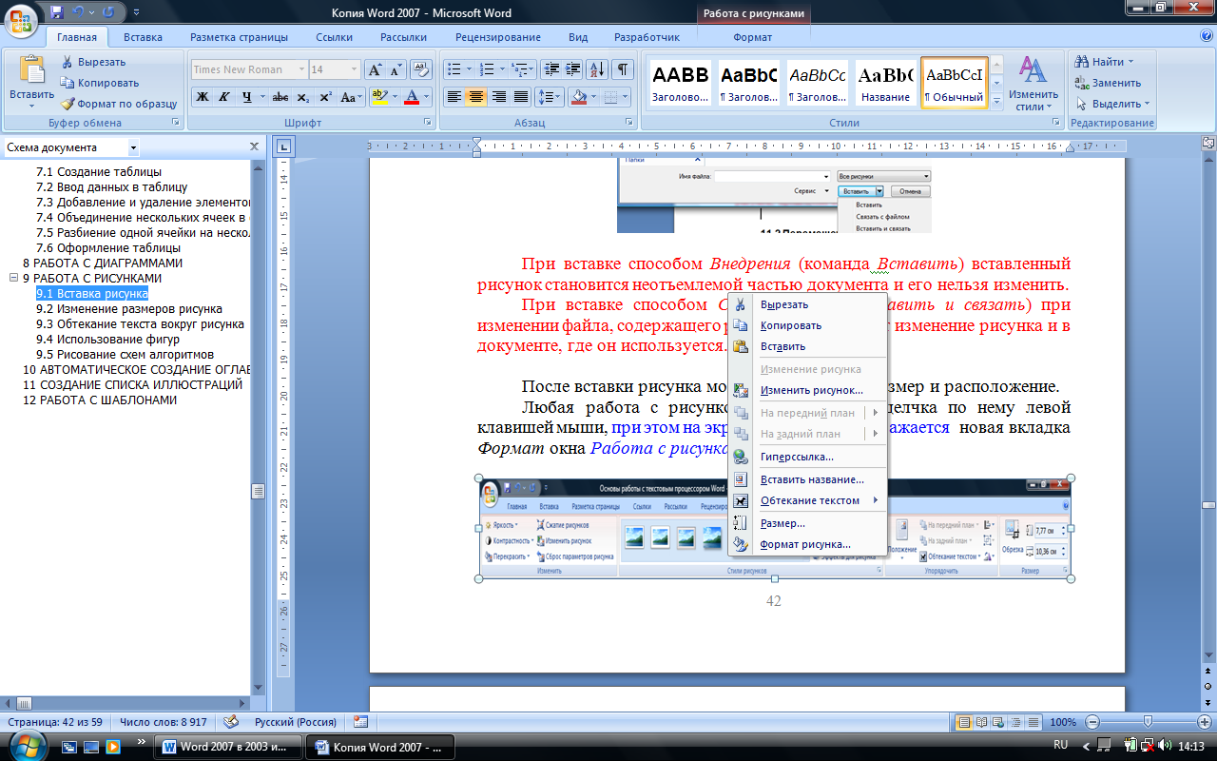Open Обтекание текстом submenu
This screenshot has height=761, width=1217.
click(807, 500)
